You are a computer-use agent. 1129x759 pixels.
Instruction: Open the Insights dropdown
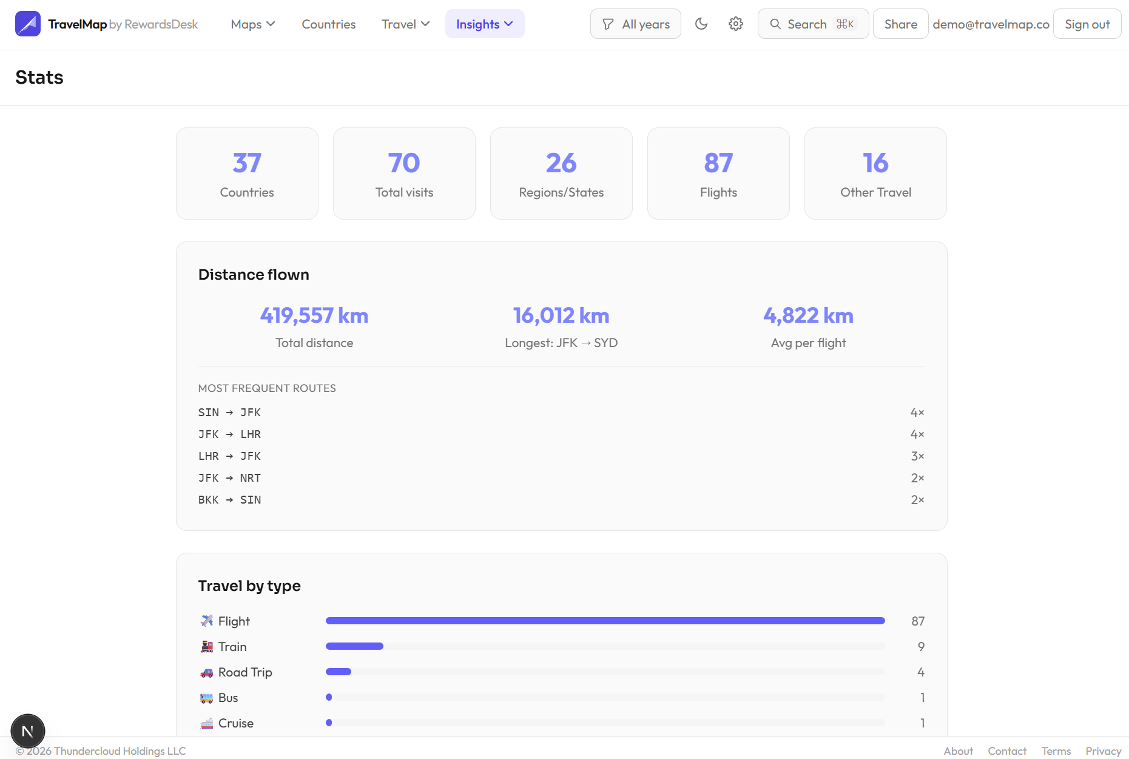click(484, 24)
